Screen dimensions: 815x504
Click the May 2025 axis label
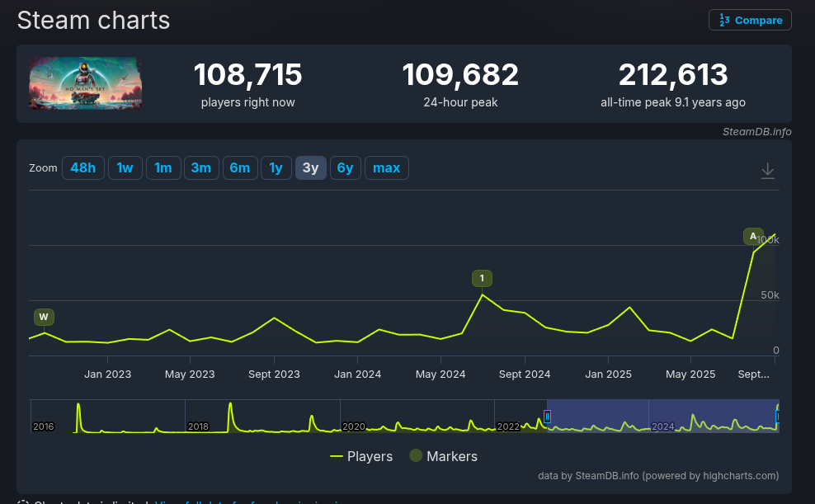pyautogui.click(x=690, y=374)
